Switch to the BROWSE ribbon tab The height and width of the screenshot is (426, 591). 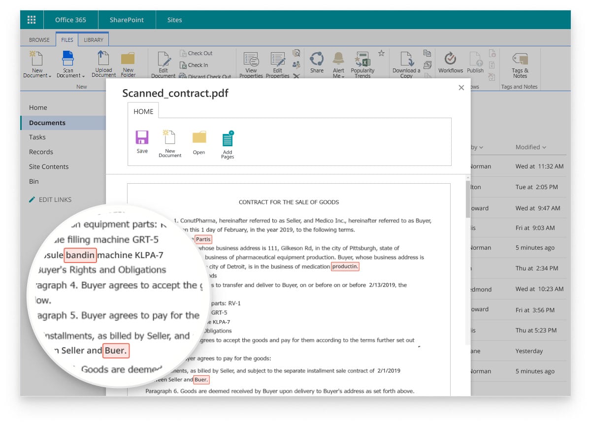point(39,40)
